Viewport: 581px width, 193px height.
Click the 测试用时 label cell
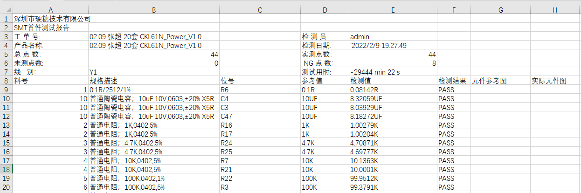[325, 72]
